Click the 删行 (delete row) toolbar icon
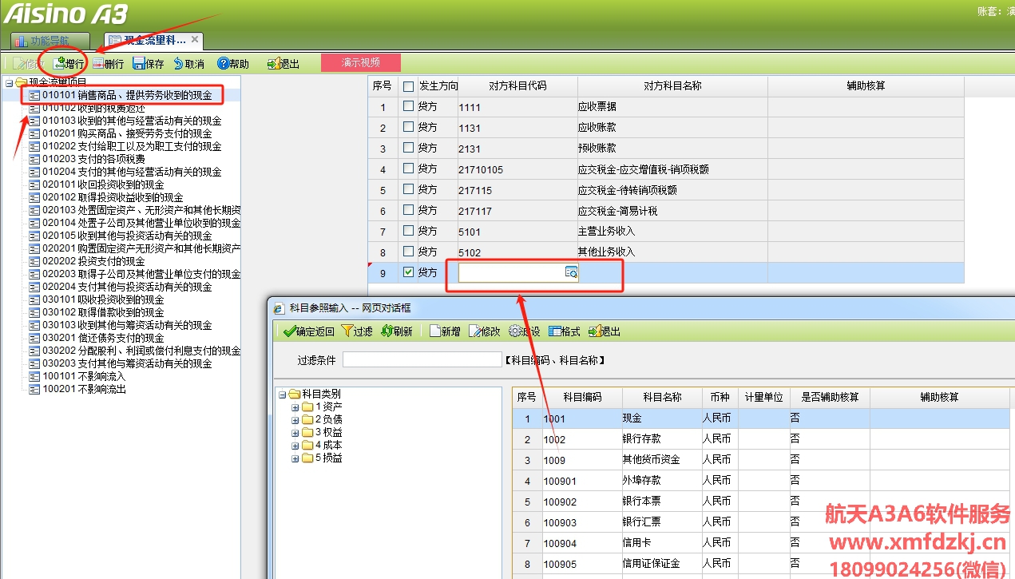The image size is (1015, 579). point(99,64)
